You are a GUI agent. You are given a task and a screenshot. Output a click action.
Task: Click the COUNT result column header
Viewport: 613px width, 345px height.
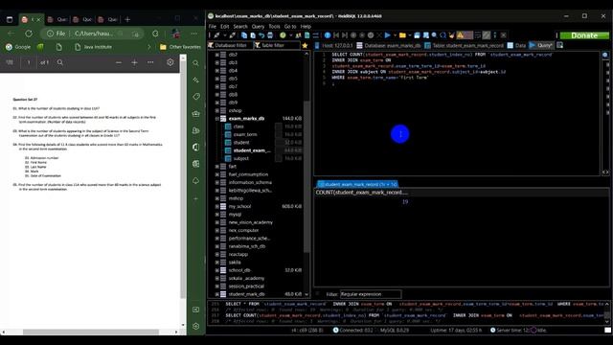(362, 192)
